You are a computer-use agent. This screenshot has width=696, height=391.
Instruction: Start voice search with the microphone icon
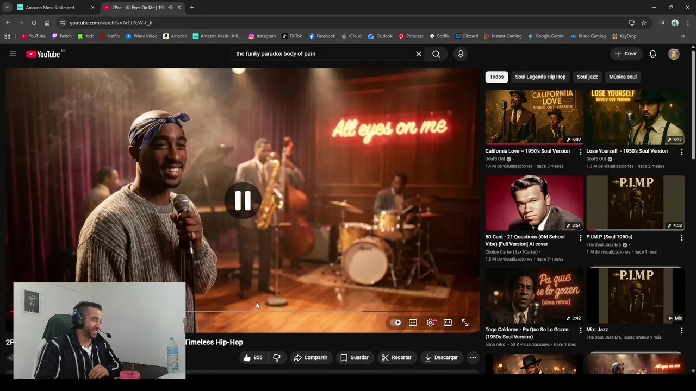(461, 54)
